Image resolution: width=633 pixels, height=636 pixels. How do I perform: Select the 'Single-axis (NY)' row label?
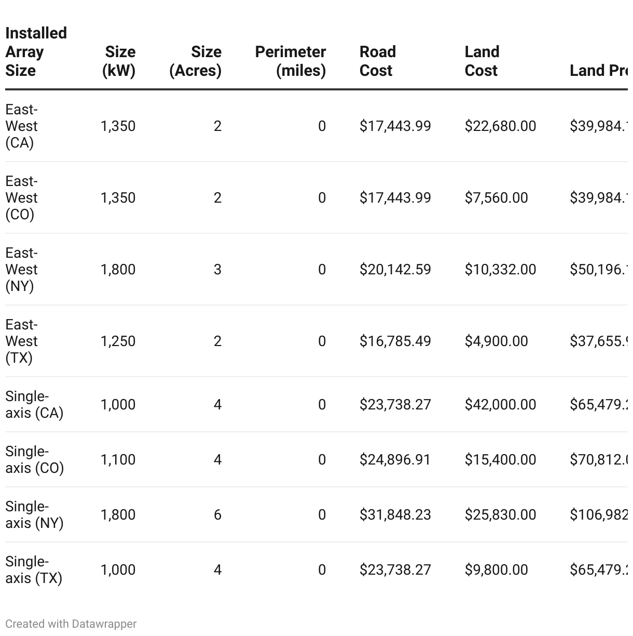(x=34, y=515)
